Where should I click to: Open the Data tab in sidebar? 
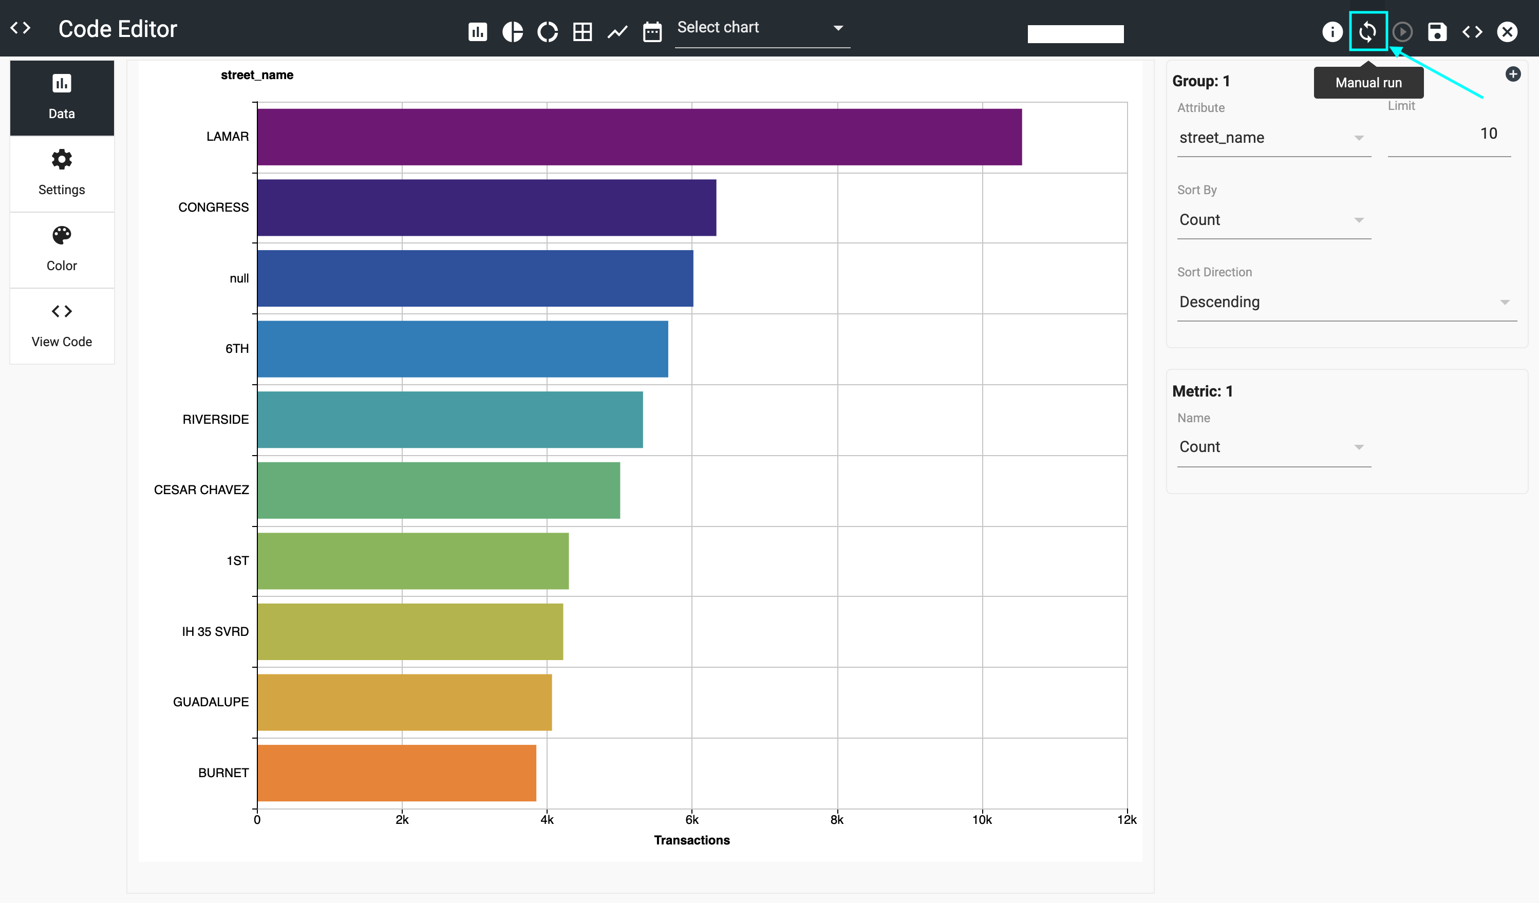point(62,98)
